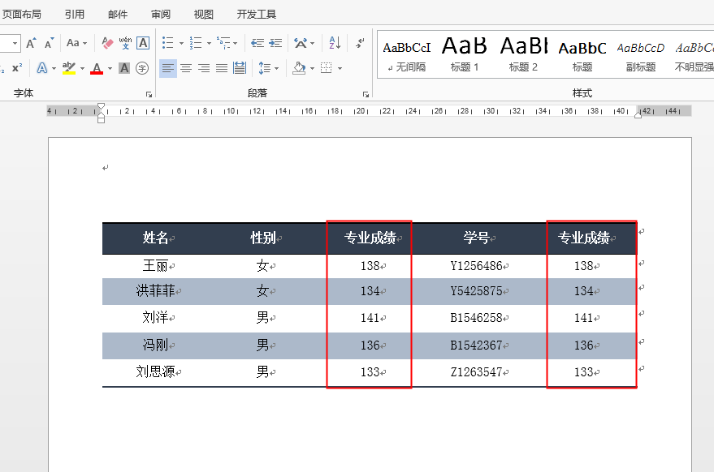Apply yellow text highlight color
The height and width of the screenshot is (472, 714).
(x=69, y=68)
